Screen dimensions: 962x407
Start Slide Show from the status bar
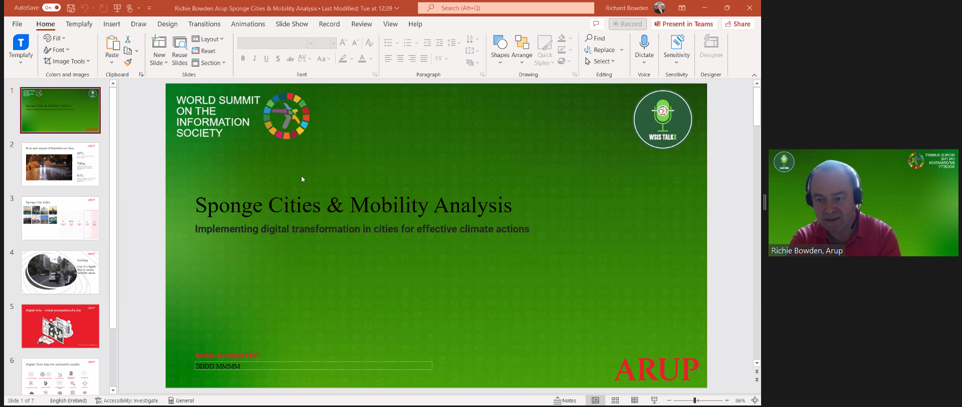(654, 400)
